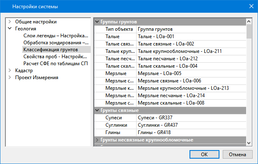Select the Талые - LOa-001 value field
The height and width of the screenshot is (164, 258).
191,36
